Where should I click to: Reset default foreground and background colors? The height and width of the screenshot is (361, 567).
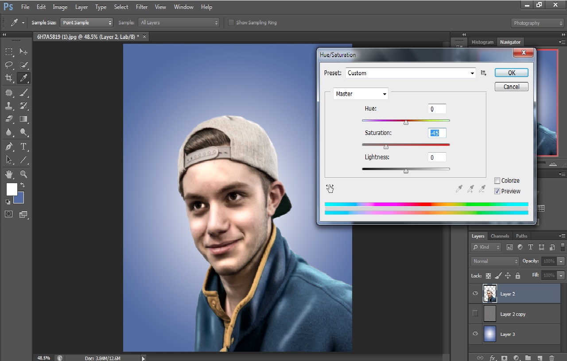8,202
